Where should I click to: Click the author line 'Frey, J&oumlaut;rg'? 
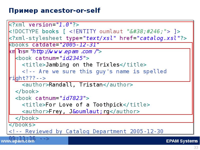80,111
